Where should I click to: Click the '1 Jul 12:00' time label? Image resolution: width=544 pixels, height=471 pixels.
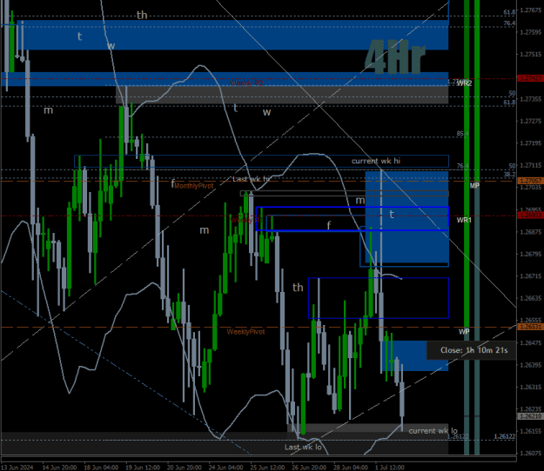(x=390, y=468)
